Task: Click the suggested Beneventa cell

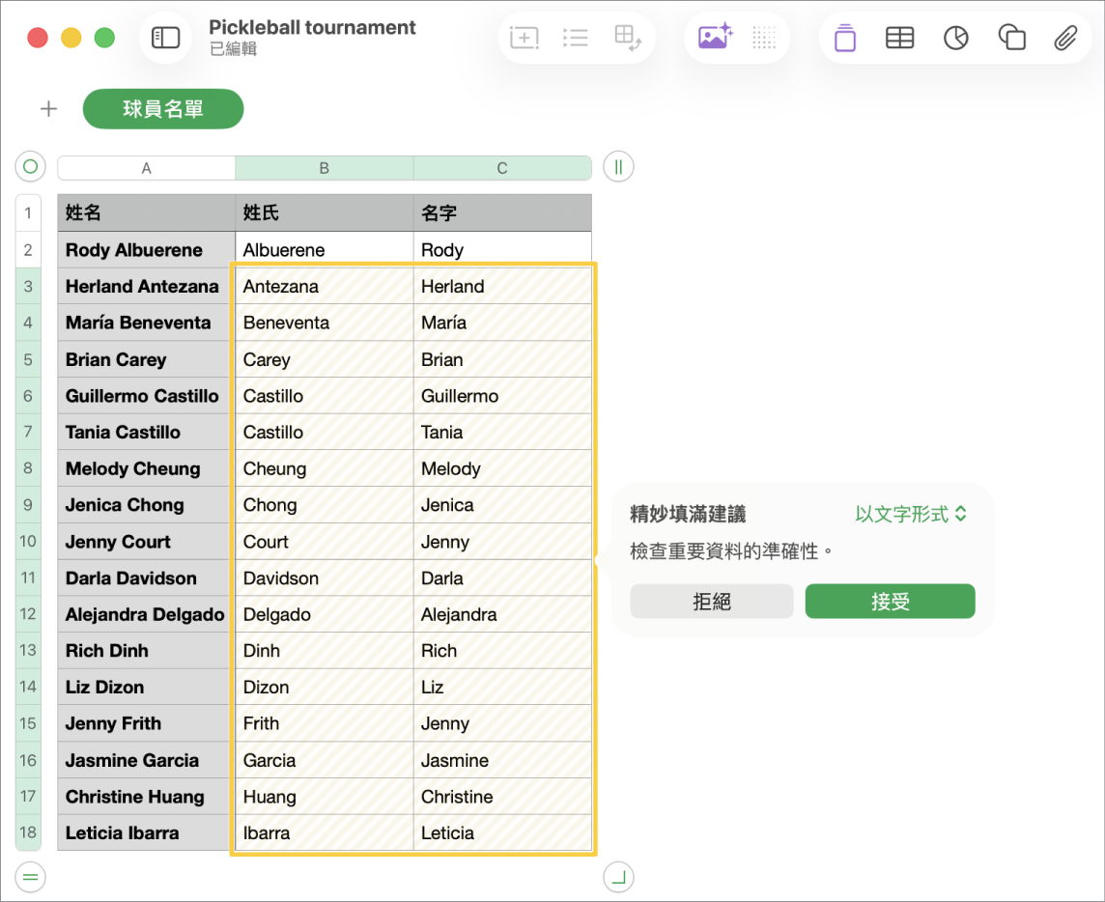Action: [x=325, y=323]
